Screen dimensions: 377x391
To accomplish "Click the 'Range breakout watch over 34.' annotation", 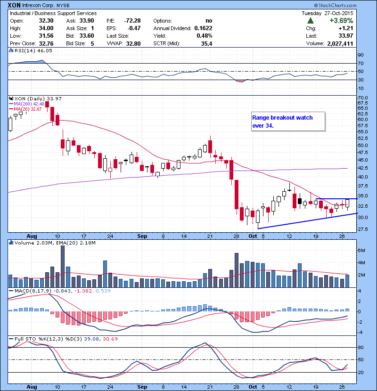I will (x=288, y=122).
